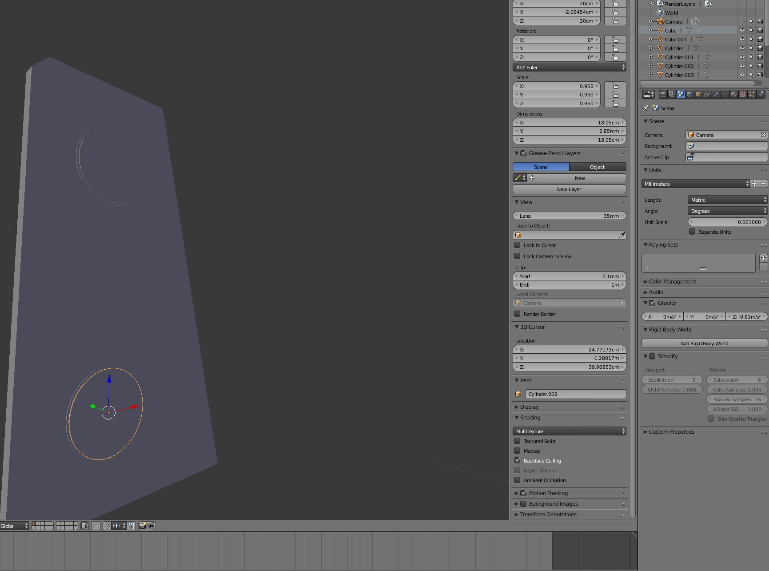Click the New Layer button
Screen dimensions: 769x571
point(569,189)
